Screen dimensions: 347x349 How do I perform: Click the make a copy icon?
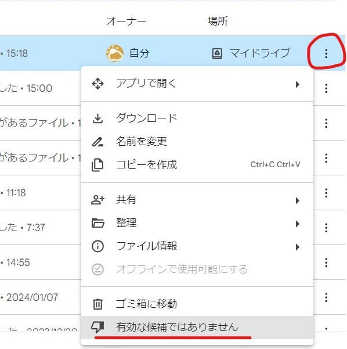[x=97, y=165]
